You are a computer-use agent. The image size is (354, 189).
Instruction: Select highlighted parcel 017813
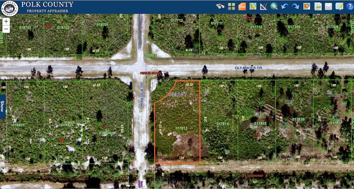click(181, 128)
